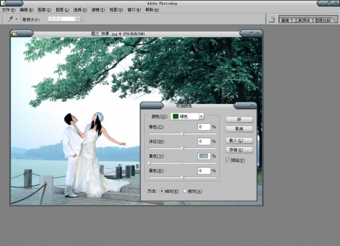
Task: Maximize the 图三 效果.jpg document window
Action: pyautogui.click(x=251, y=33)
